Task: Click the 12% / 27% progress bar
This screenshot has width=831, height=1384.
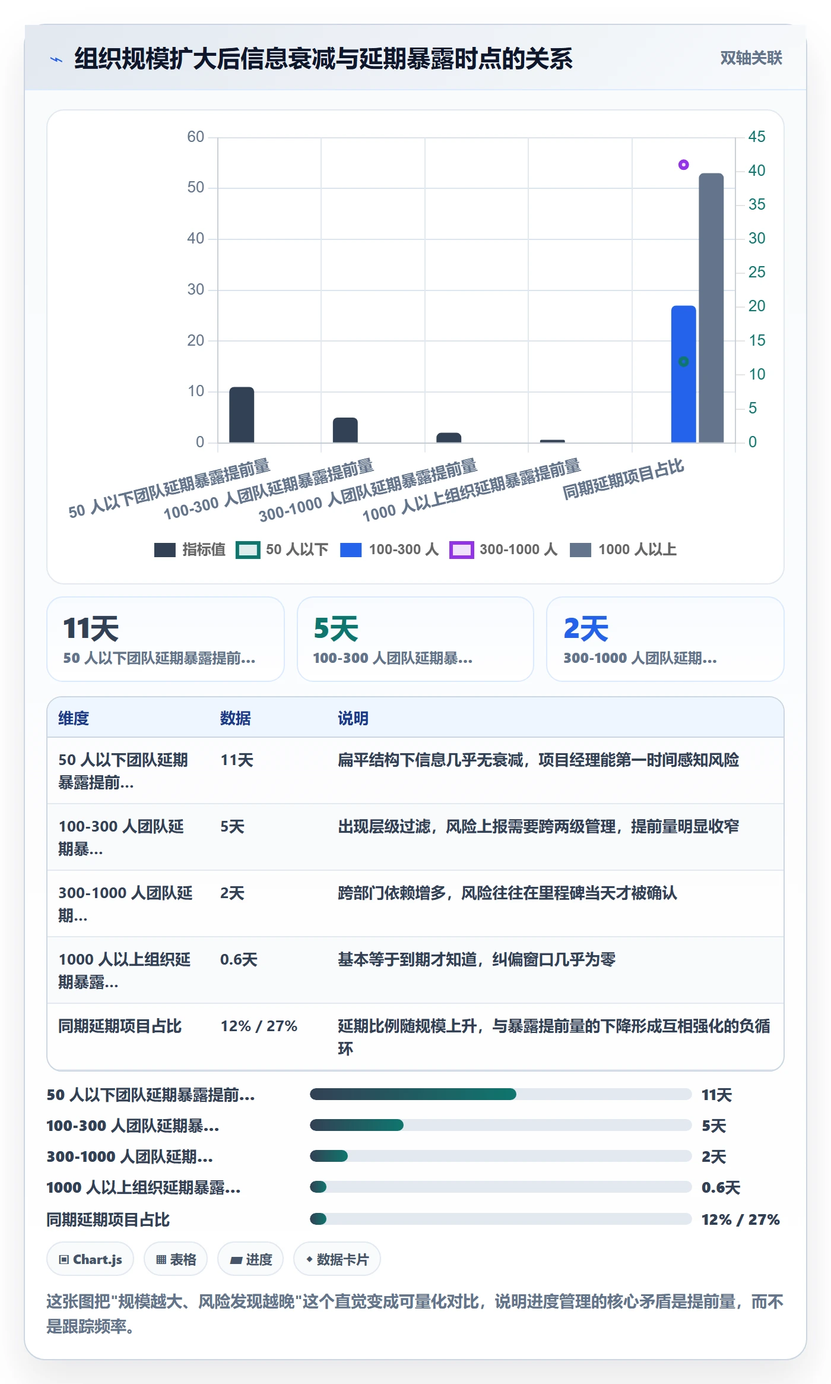Action: pos(500,1219)
